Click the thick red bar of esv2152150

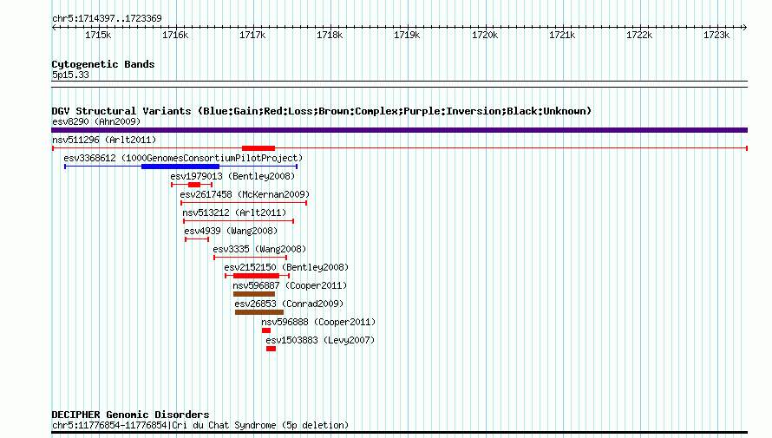click(x=257, y=276)
